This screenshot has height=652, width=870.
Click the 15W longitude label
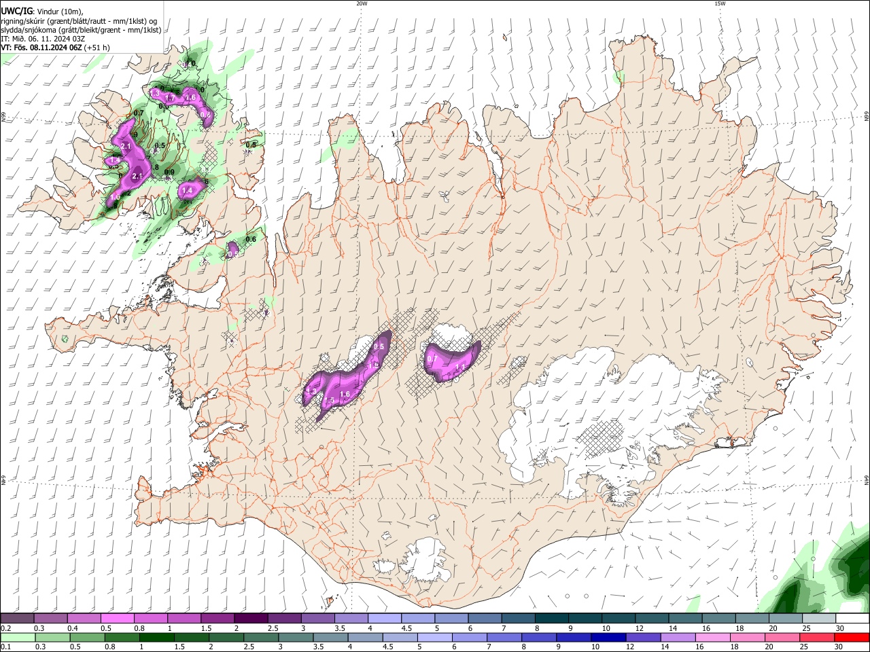tap(720, 3)
